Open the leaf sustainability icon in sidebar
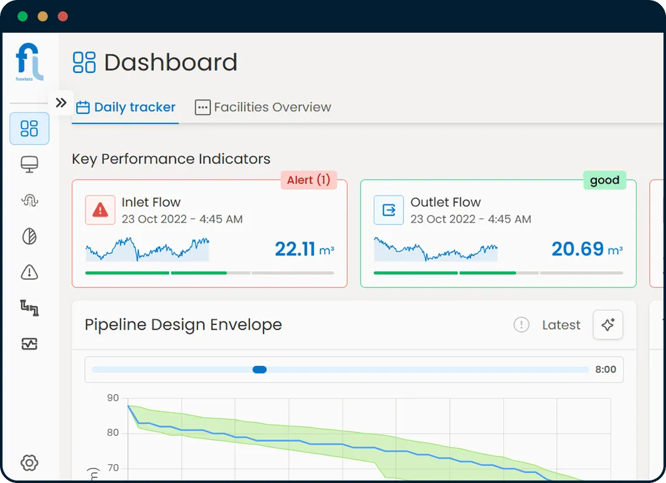Image resolution: width=666 pixels, height=483 pixels. 30,236
